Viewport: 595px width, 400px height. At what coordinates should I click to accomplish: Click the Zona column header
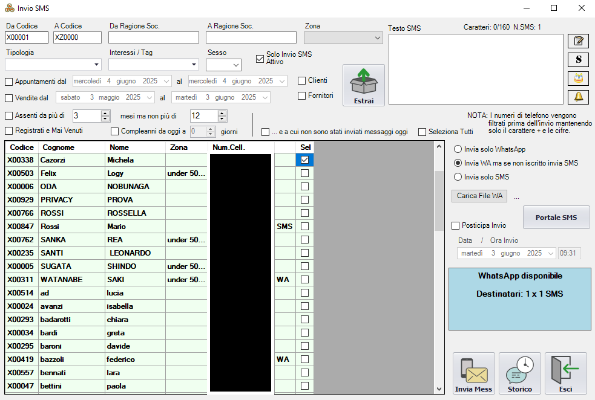tap(179, 147)
